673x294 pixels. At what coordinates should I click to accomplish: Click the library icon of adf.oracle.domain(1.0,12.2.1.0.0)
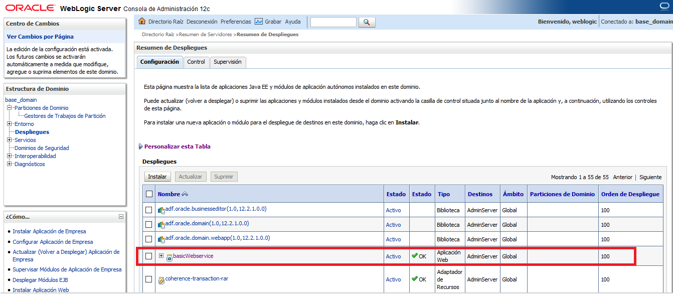161,225
